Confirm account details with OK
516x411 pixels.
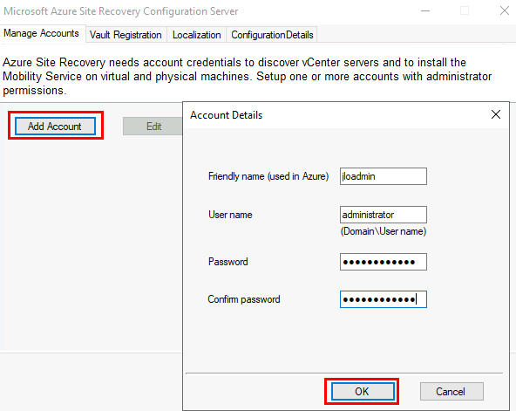[363, 391]
